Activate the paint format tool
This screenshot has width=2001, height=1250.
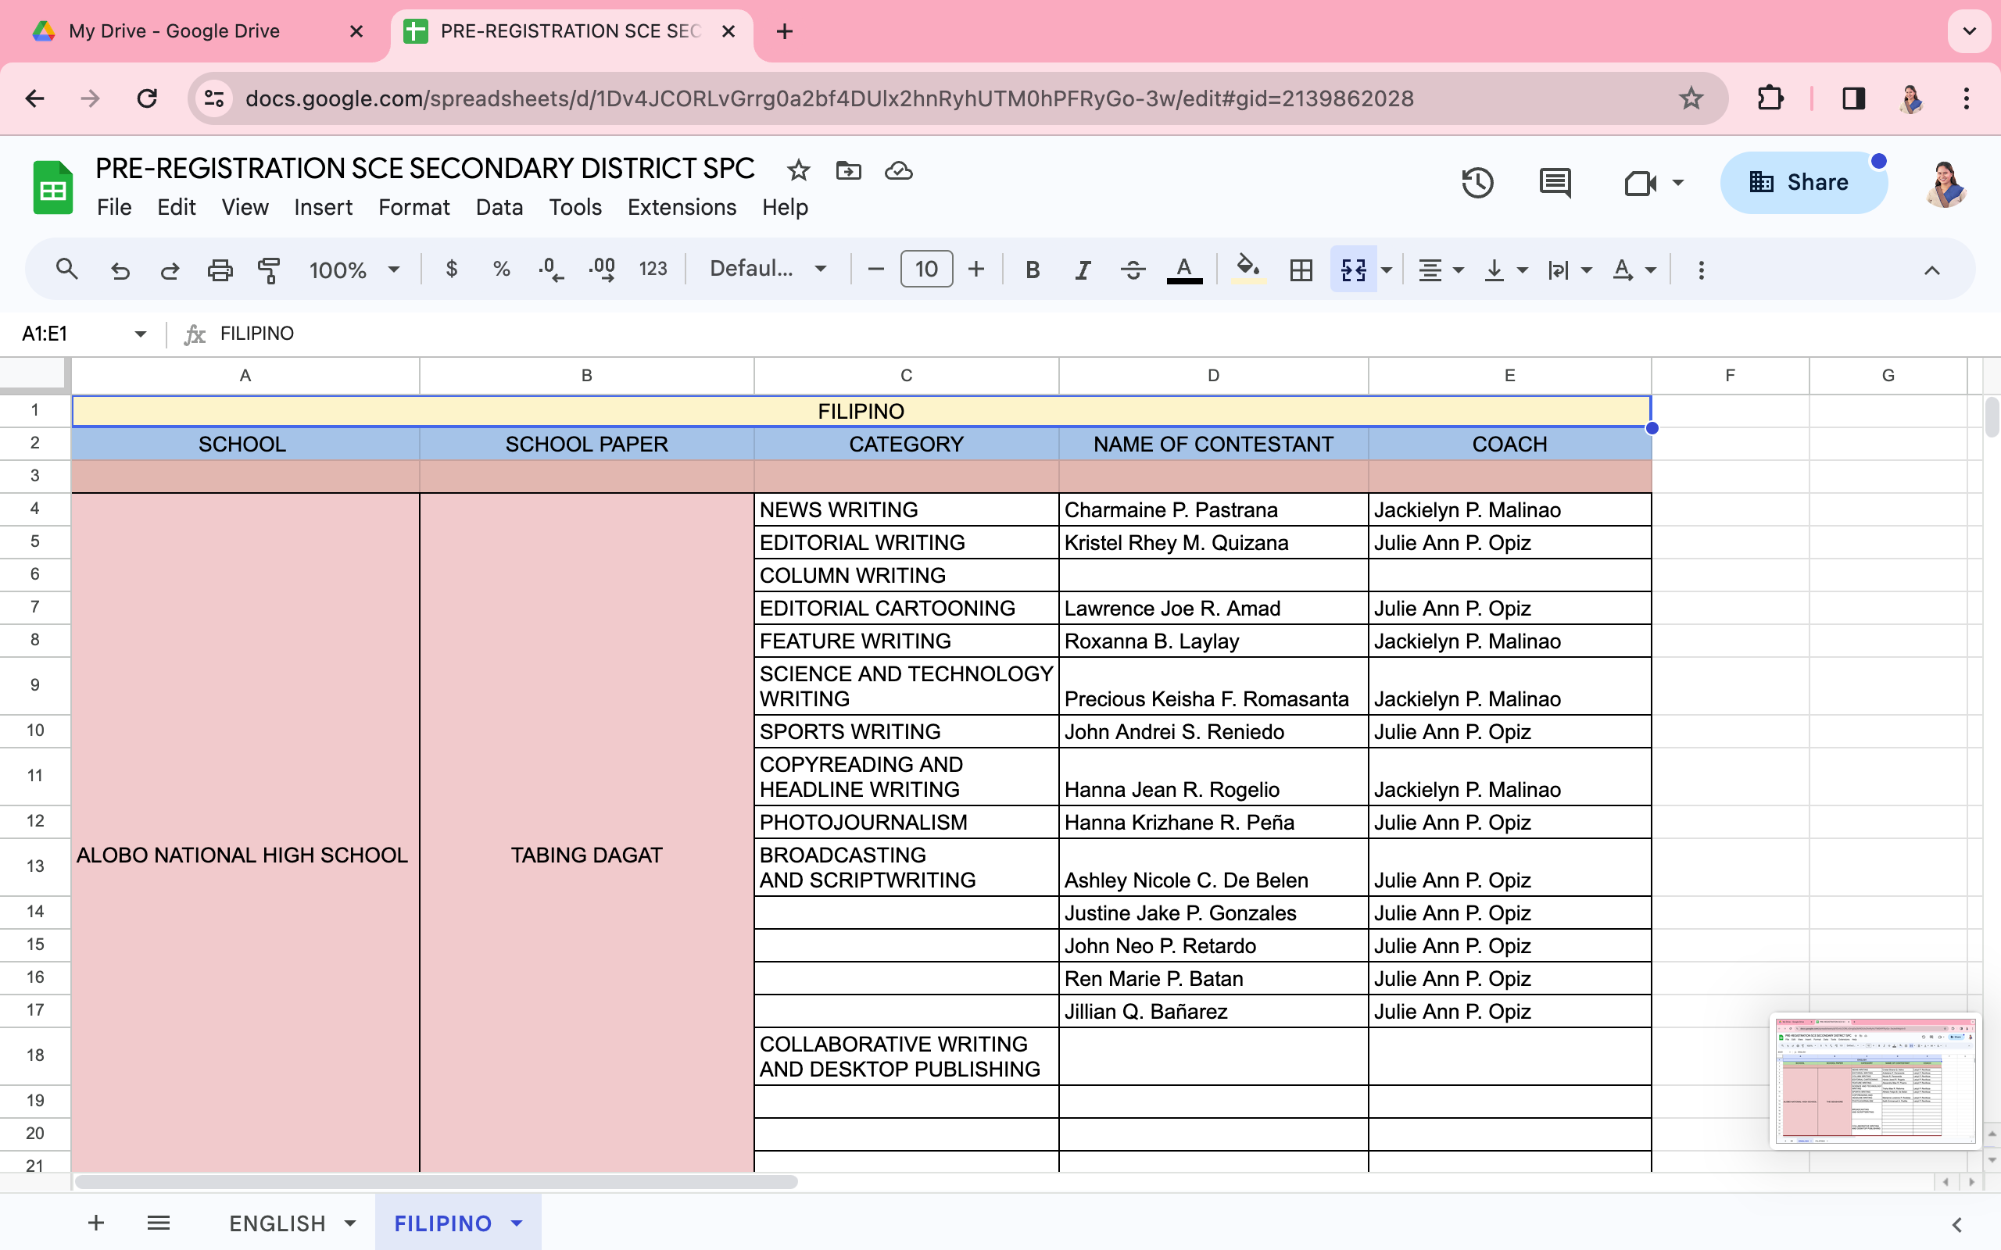point(269,270)
